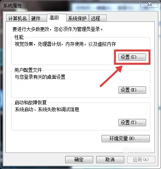This screenshot has height=169, width=161.
Task: Click the 用户配置文件 group label
Action: pyautogui.click(x=28, y=70)
